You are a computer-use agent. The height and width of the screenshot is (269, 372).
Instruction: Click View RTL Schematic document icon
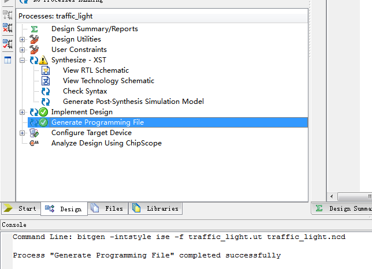coord(46,70)
